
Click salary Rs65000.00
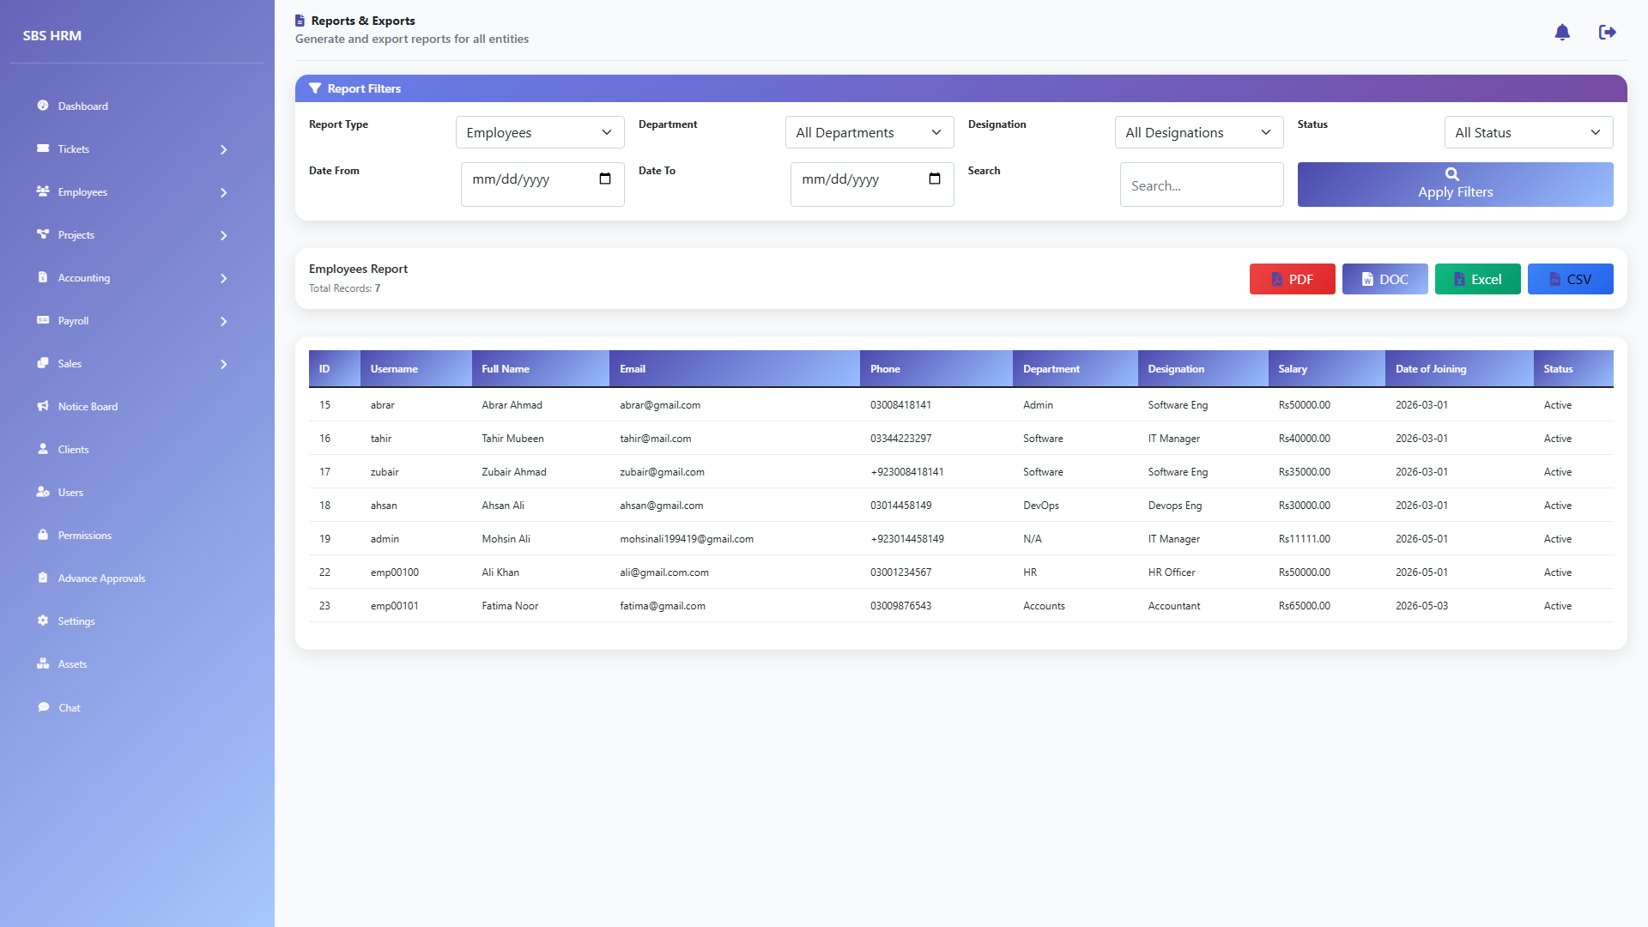1304,606
